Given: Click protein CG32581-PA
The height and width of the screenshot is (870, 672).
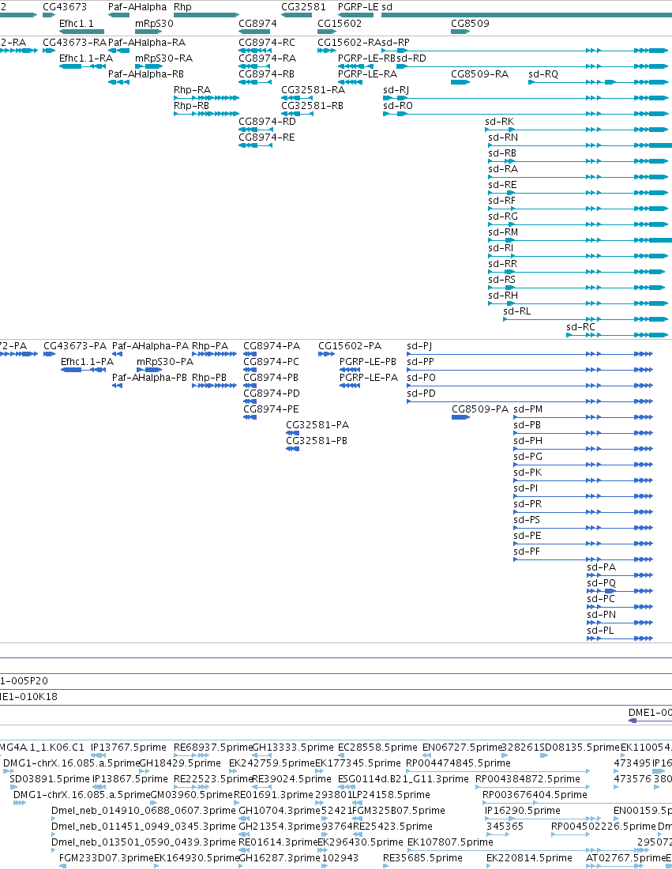Looking at the screenshot, I should 317,425.
